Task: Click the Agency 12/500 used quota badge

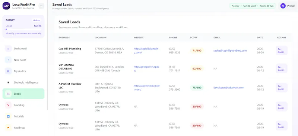Action: 253,6
